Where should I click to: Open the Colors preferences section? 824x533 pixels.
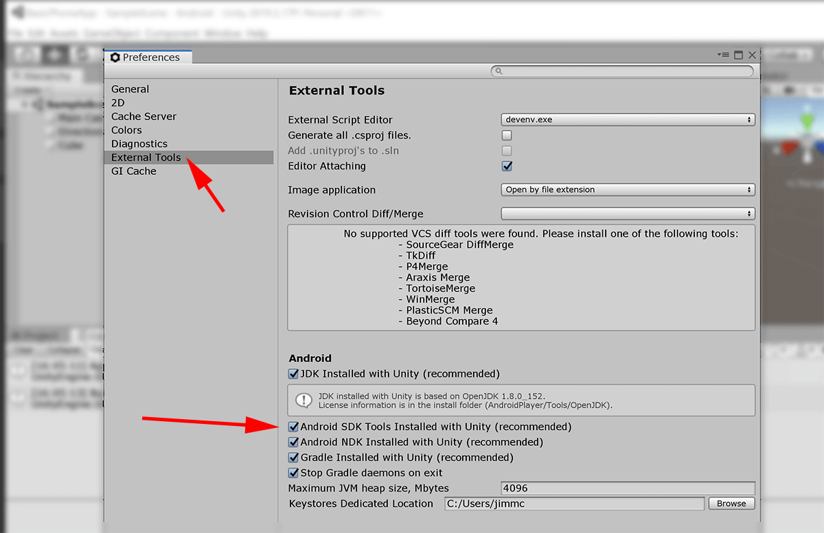pyautogui.click(x=127, y=130)
